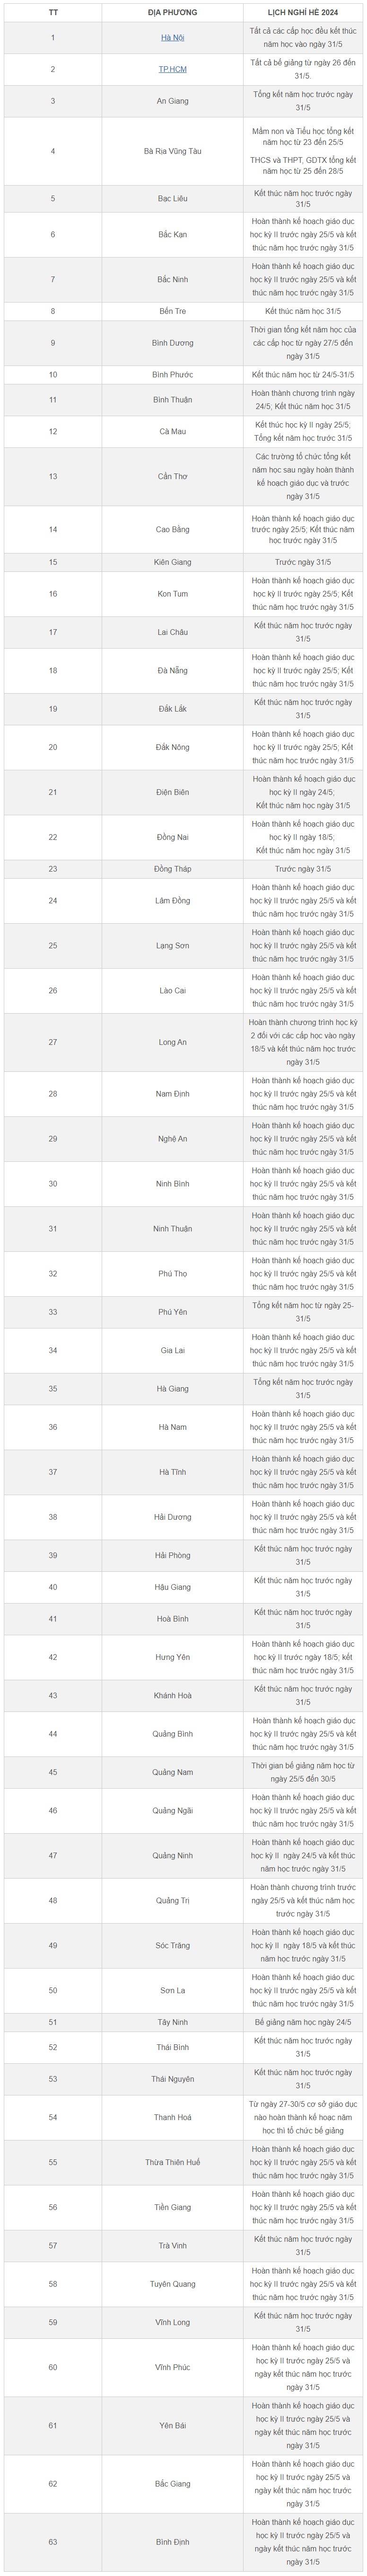Click the ĐỊA PHƯƠNG column header
The image size is (367, 2576).
point(172,12)
